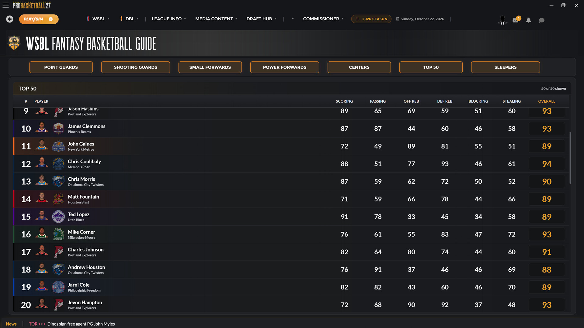This screenshot has height=328, width=584.
Task: Sort by Off Reb column header
Action: pyautogui.click(x=411, y=101)
